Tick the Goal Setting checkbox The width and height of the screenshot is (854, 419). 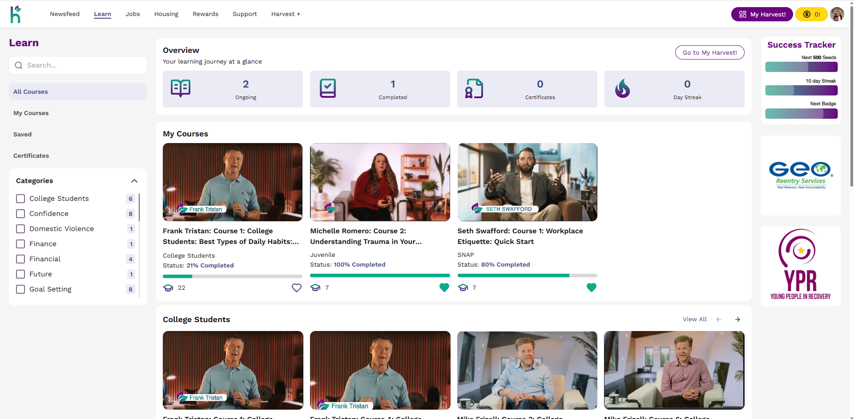point(20,289)
